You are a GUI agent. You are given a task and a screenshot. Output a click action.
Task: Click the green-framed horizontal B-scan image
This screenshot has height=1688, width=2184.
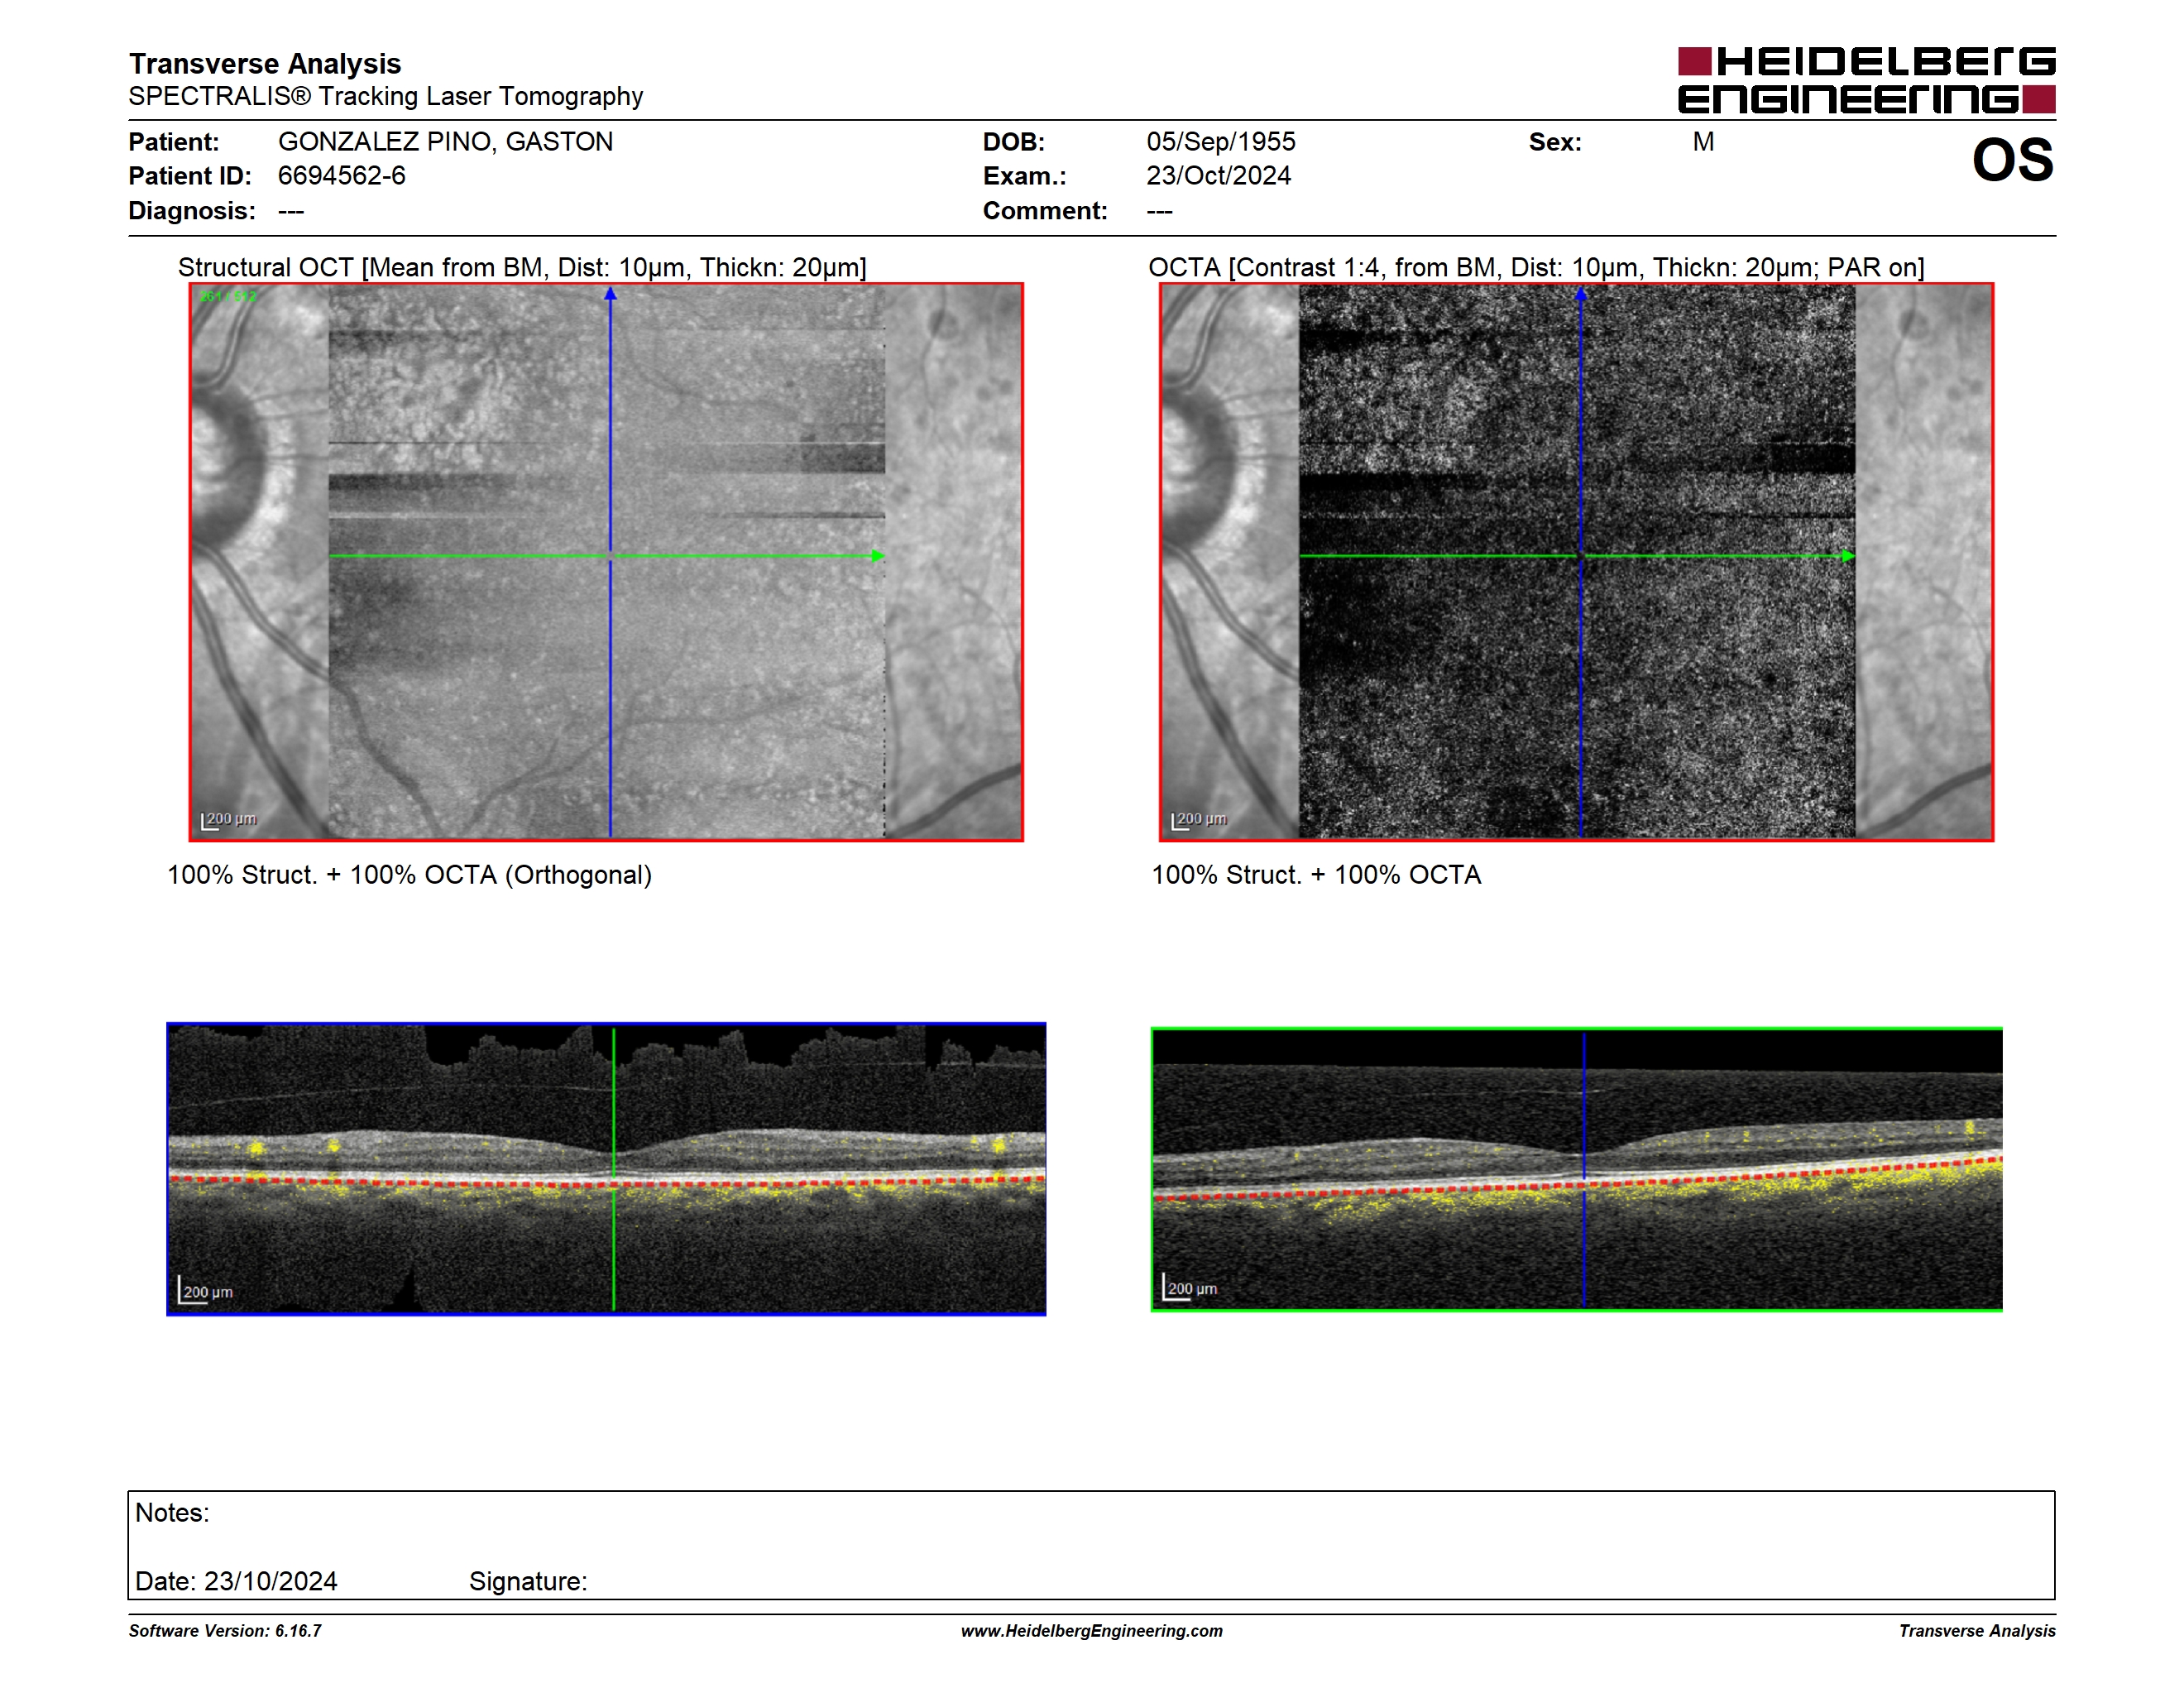pyautogui.click(x=1576, y=1169)
